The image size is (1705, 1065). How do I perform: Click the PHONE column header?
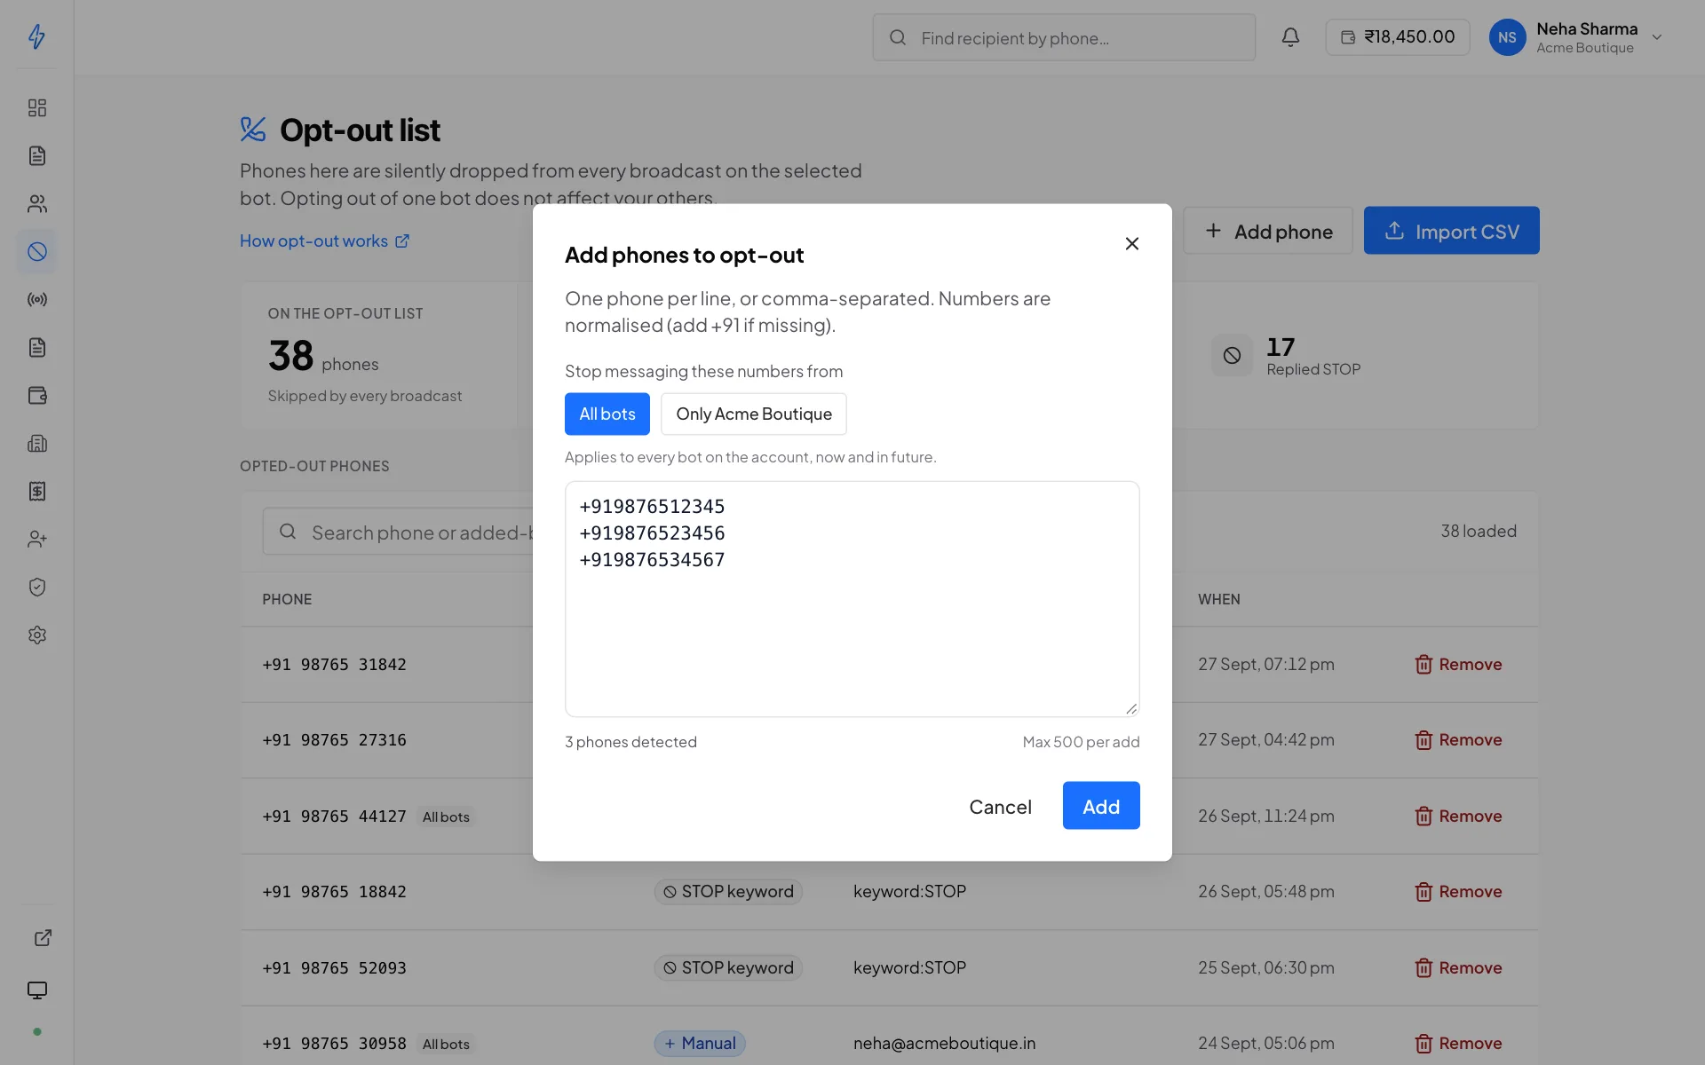287,600
